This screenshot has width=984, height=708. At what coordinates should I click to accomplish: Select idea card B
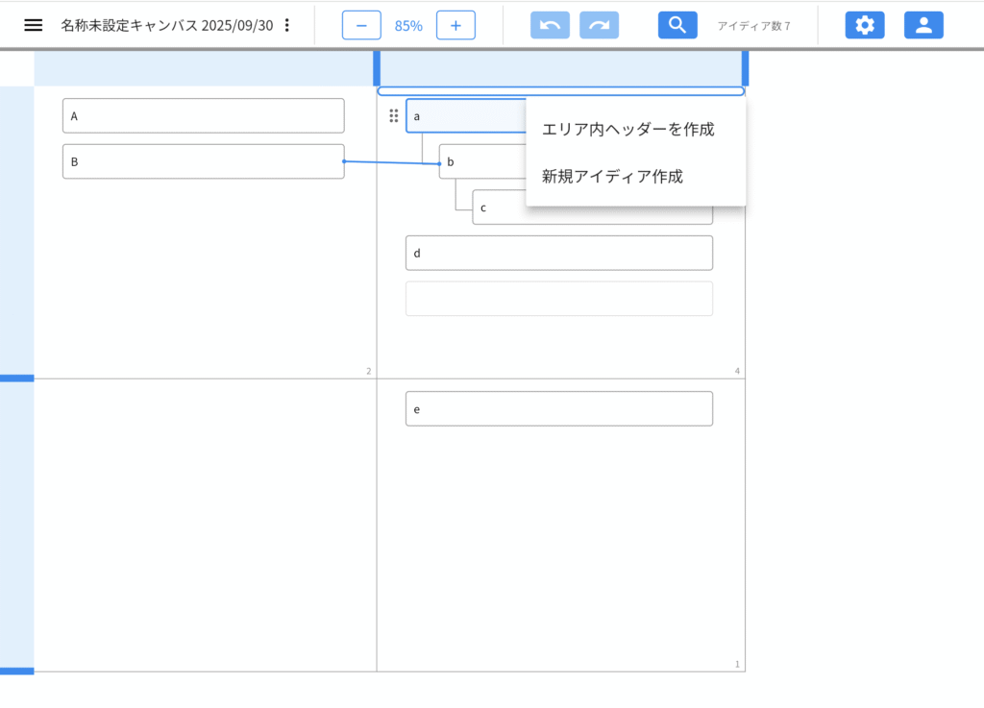tap(203, 161)
